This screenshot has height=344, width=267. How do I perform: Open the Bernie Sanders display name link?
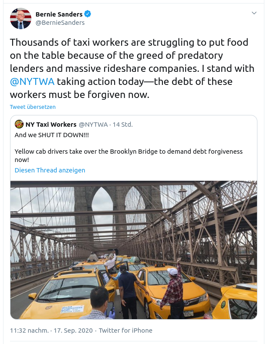[x=59, y=14]
